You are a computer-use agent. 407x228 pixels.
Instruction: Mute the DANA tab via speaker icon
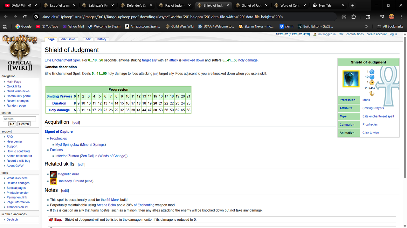click(x=29, y=5)
